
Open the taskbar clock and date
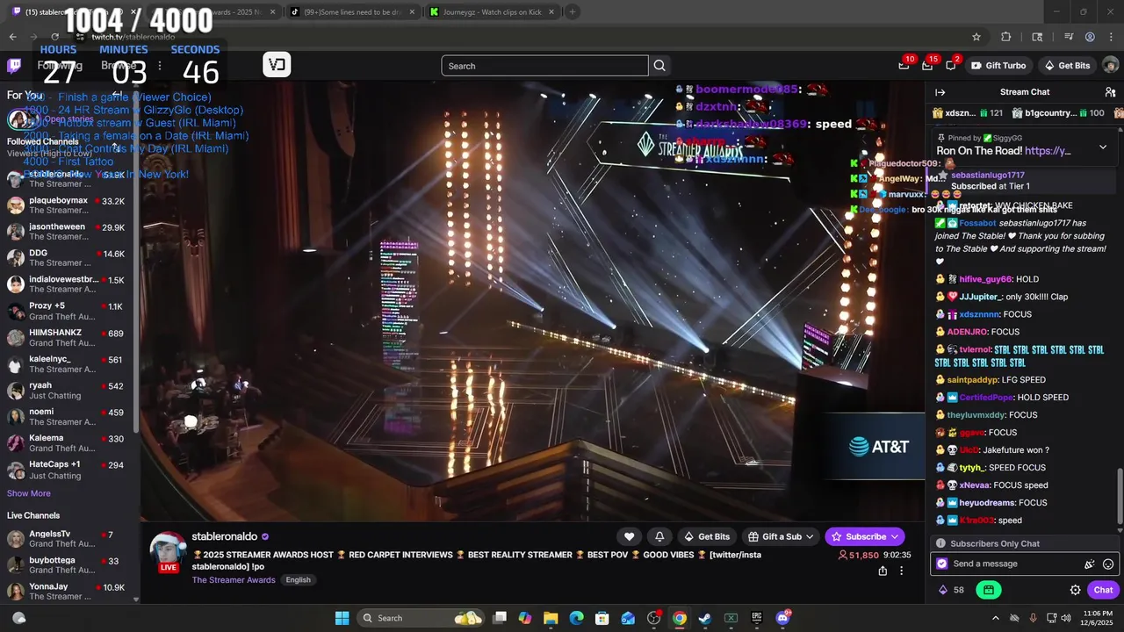[x=1098, y=618]
